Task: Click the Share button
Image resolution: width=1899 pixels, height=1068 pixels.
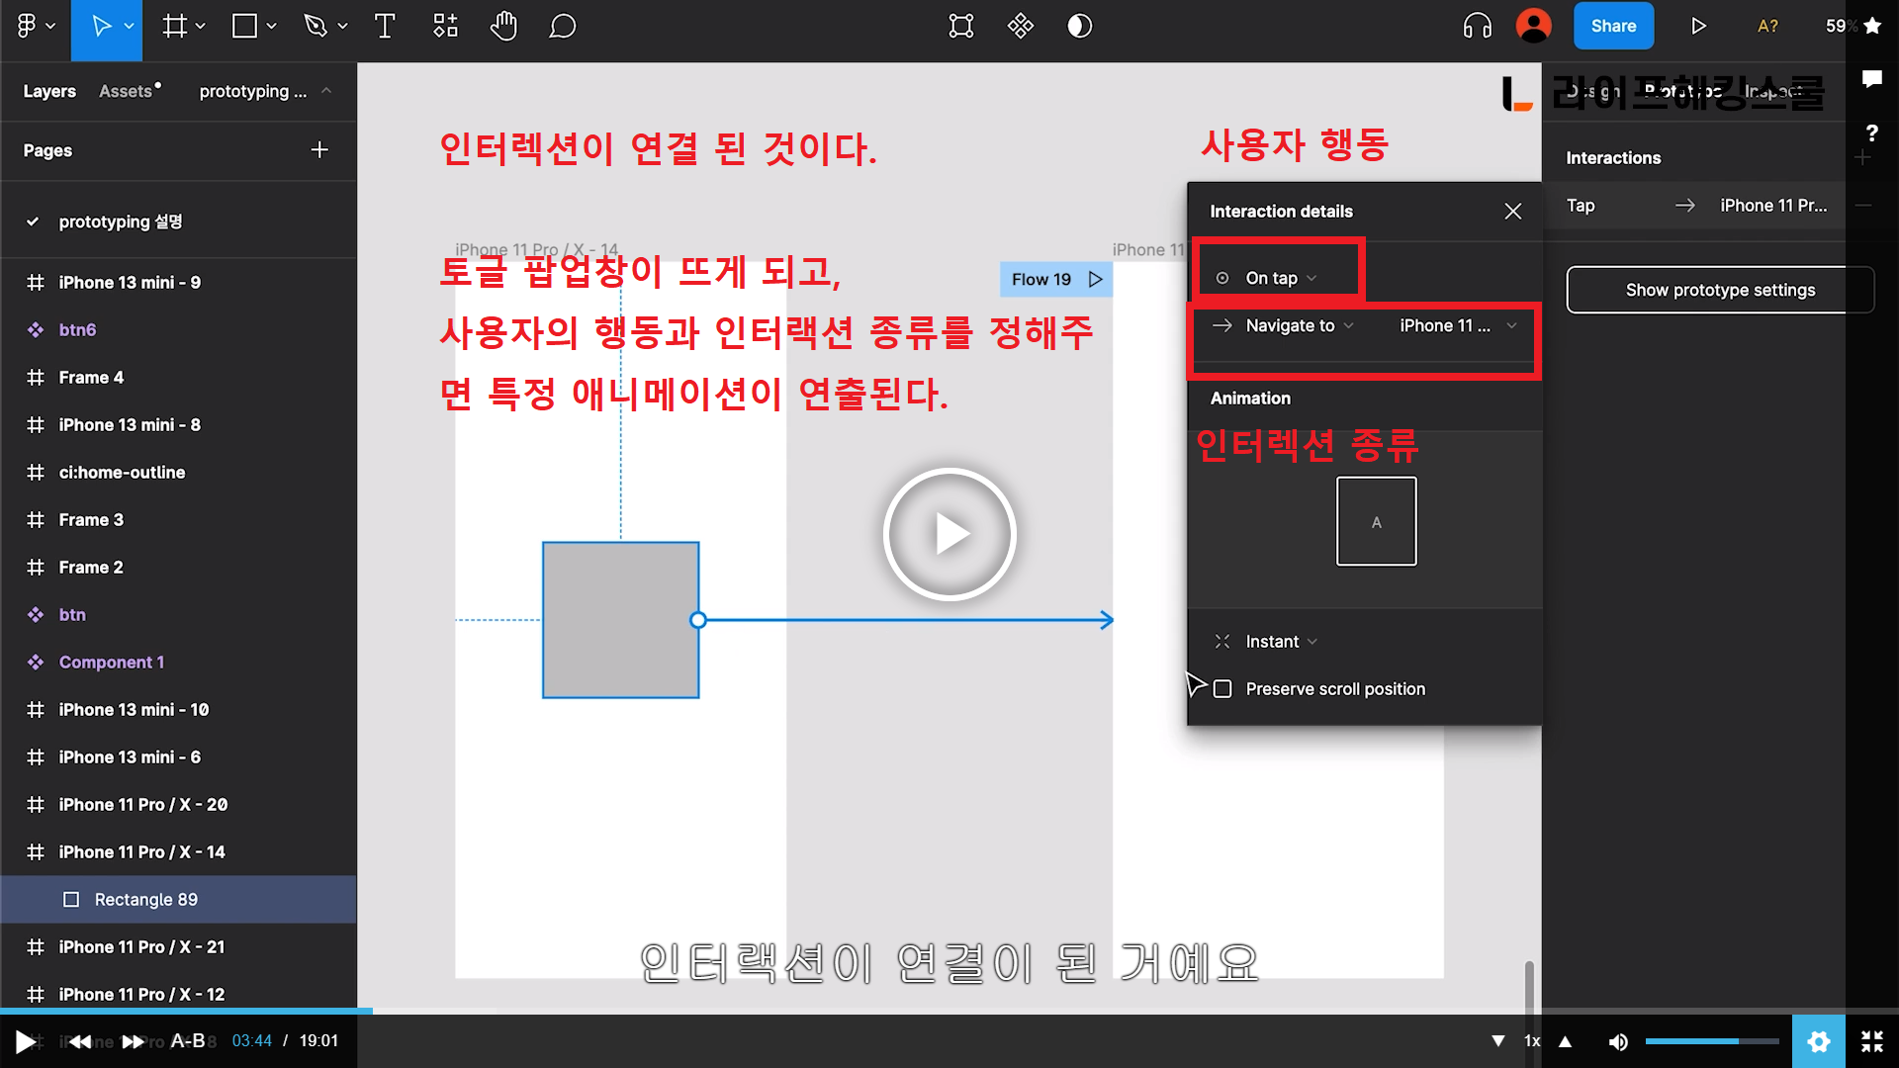Action: tap(1613, 27)
